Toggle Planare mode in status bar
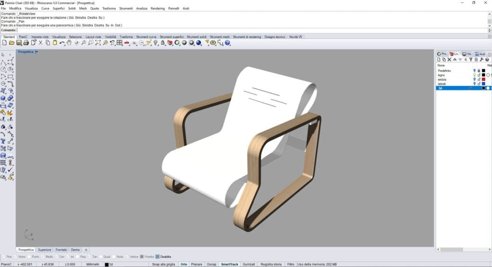 coord(197,265)
